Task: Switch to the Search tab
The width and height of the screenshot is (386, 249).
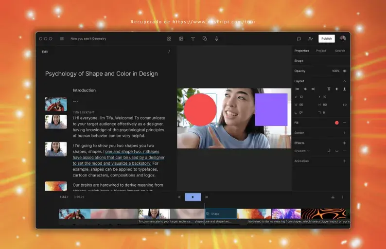Action: tap(340, 51)
